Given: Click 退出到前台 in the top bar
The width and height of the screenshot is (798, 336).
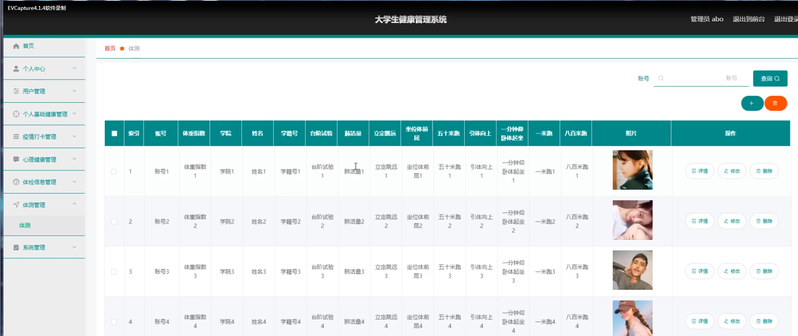Looking at the screenshot, I should (x=749, y=19).
